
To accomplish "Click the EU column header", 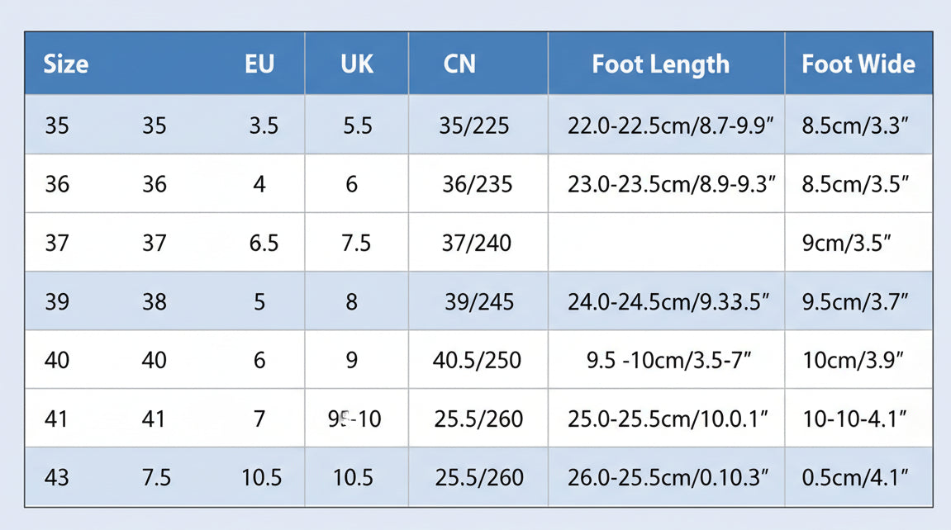I will pyautogui.click(x=259, y=64).
